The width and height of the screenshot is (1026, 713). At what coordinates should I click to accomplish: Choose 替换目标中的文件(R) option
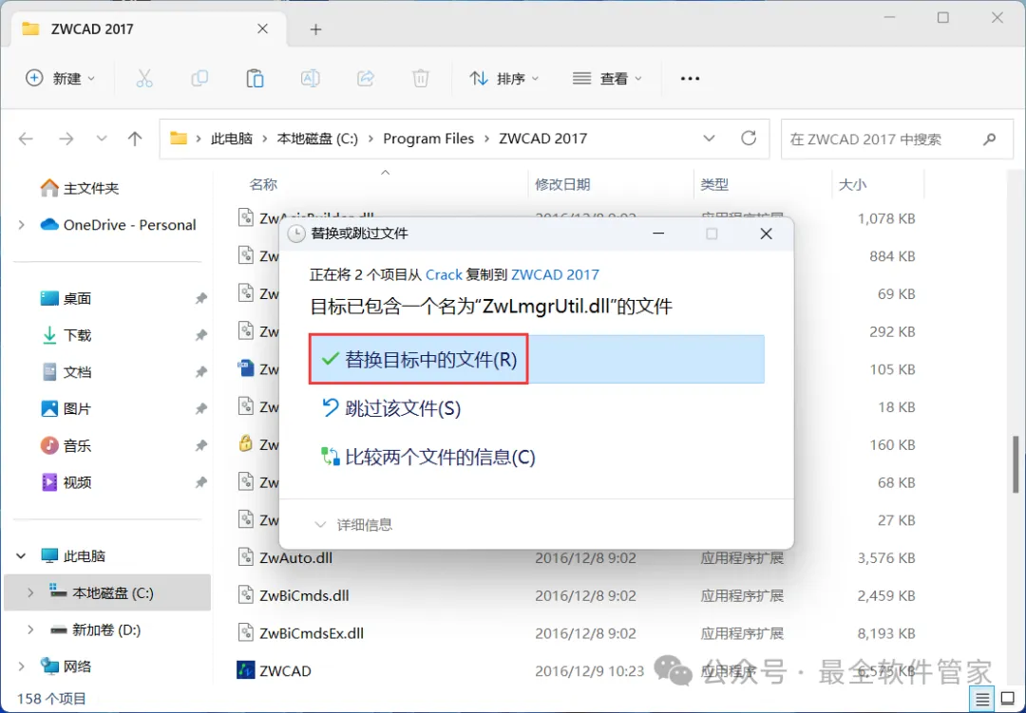[x=537, y=359]
